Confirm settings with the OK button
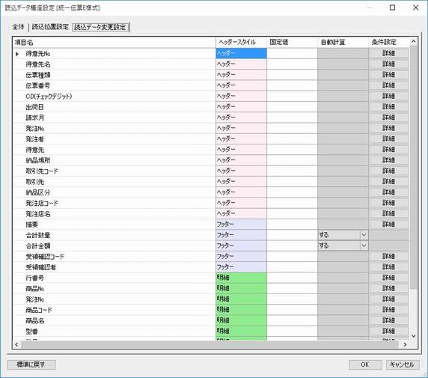The height and width of the screenshot is (378, 428). pos(365,365)
